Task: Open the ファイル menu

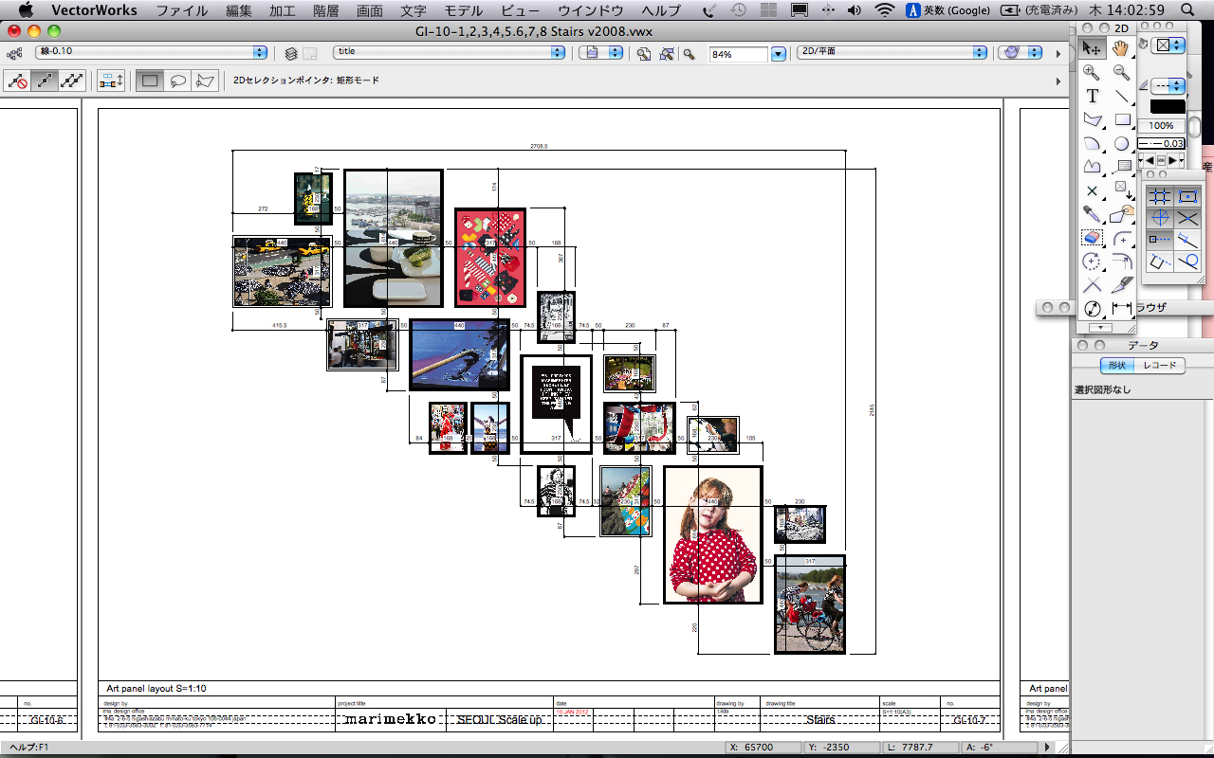Action: click(182, 10)
